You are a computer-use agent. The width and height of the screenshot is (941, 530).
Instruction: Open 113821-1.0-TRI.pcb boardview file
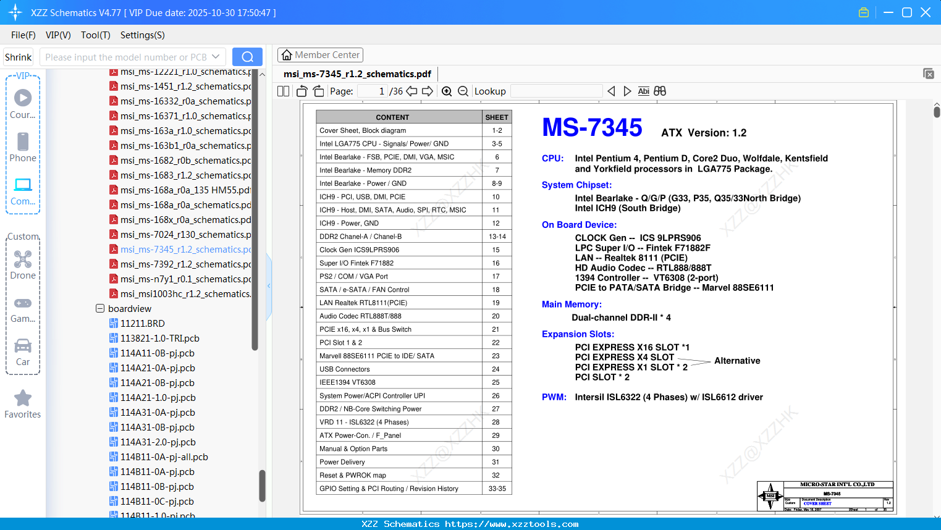[x=154, y=339]
